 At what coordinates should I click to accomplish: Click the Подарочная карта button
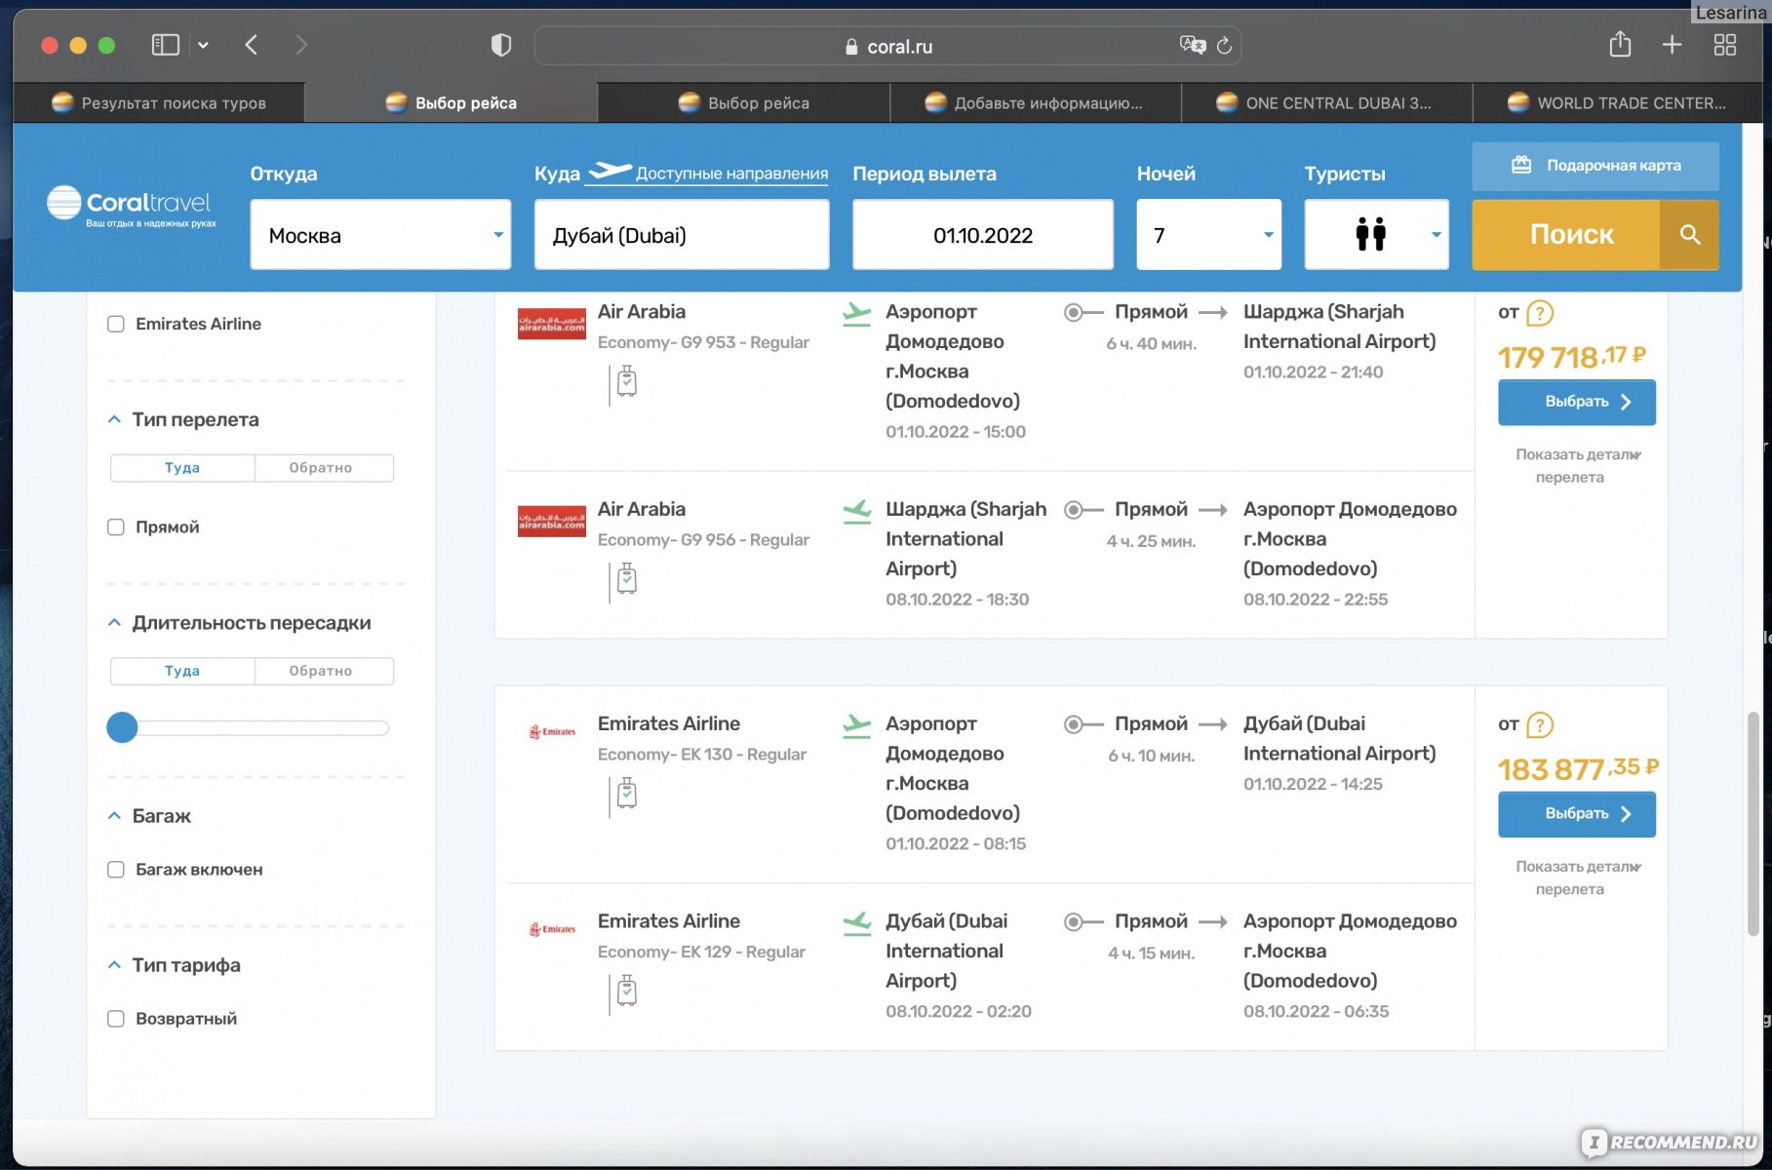(x=1595, y=166)
